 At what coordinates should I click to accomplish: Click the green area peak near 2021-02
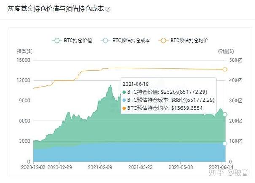pyautogui.click(x=110, y=86)
